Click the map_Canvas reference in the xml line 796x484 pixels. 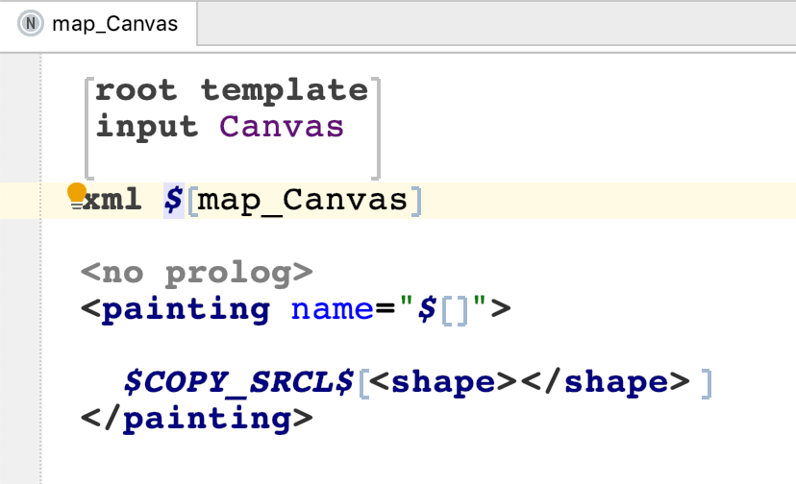303,200
